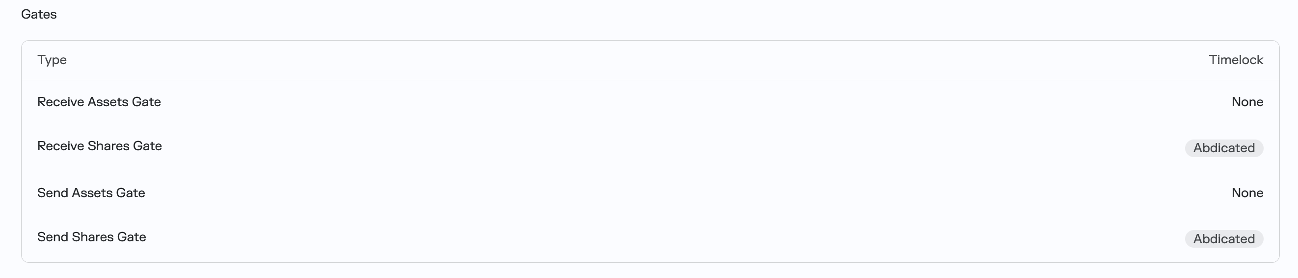The height and width of the screenshot is (278, 1298).
Task: Click the word Shares in Send Shares Gate
Action: pos(93,237)
